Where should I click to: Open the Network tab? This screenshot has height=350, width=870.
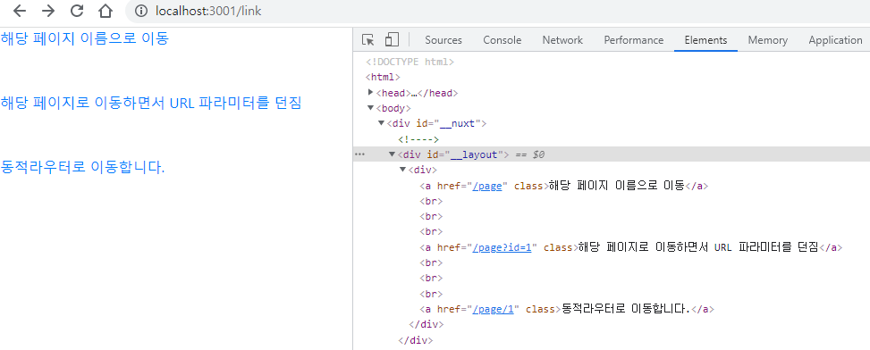tap(562, 40)
